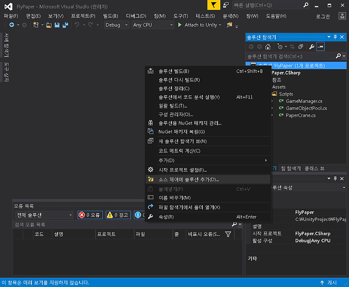
Task: Open the 빌드(B) menu
Action: tap(111, 16)
